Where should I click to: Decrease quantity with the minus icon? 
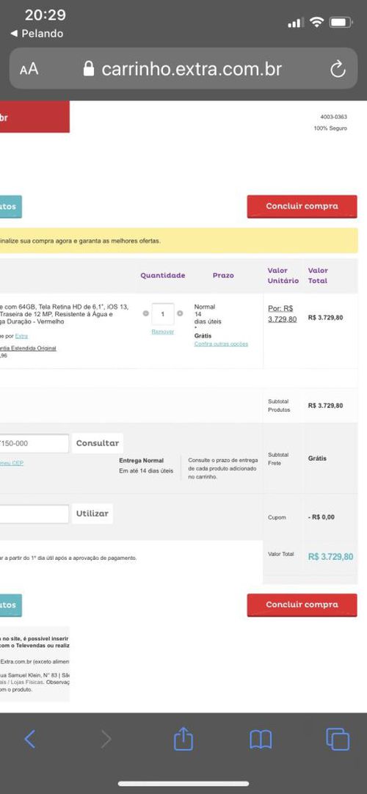(x=146, y=314)
